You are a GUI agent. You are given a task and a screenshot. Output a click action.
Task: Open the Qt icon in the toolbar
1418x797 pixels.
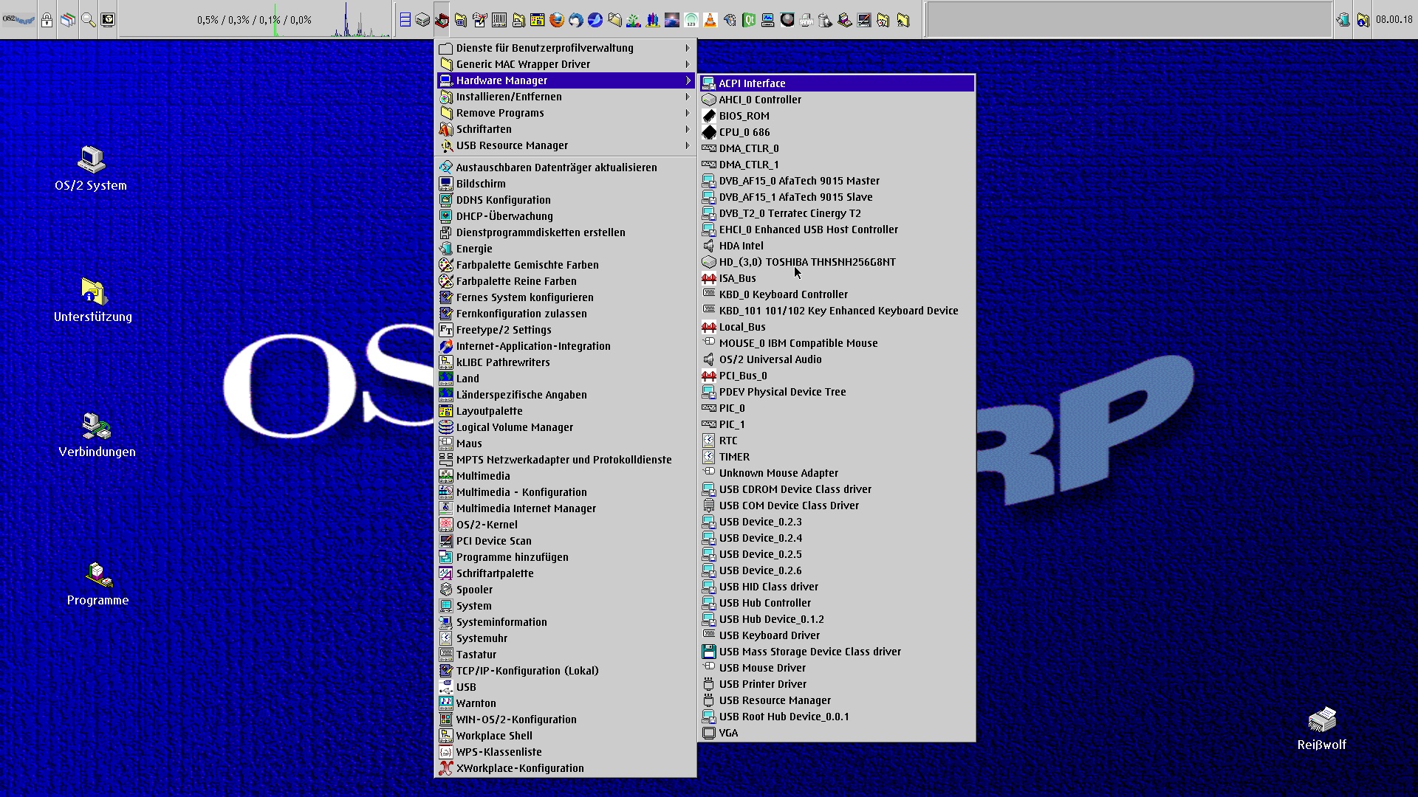[x=749, y=20]
